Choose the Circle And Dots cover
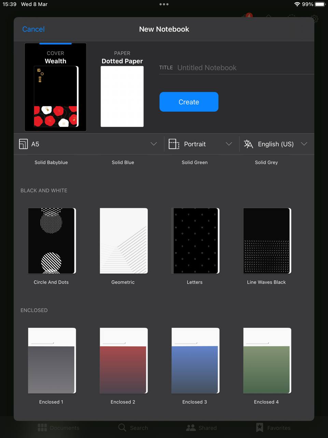This screenshot has height=438, width=328. (x=51, y=241)
